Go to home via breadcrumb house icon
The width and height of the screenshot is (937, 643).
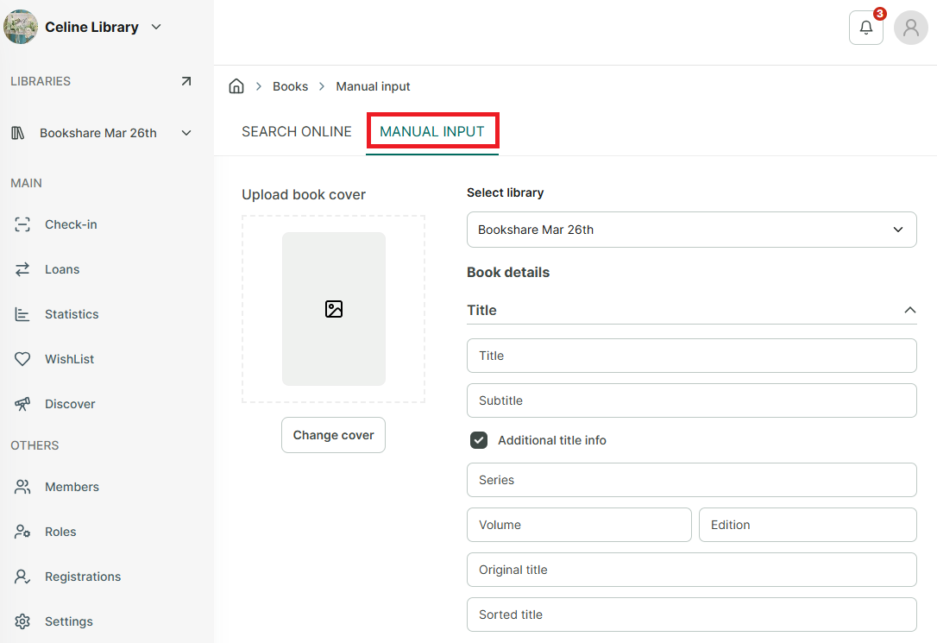(x=236, y=86)
